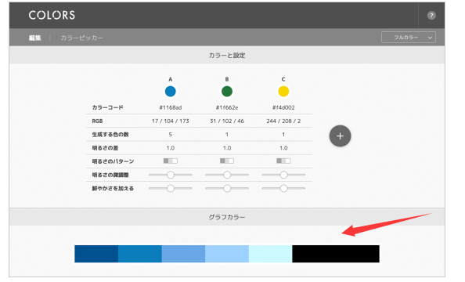Viewport: 465px width, 282px height.
Task: Click the COLORS logo
Action: click(52, 15)
